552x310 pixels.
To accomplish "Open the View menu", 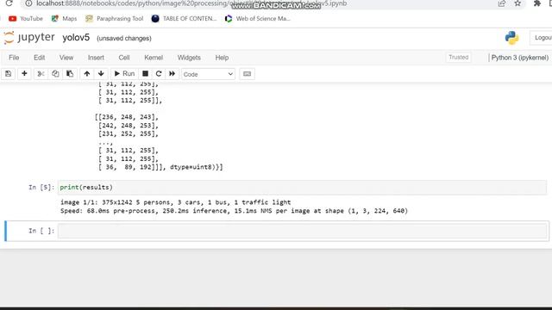I will (66, 58).
